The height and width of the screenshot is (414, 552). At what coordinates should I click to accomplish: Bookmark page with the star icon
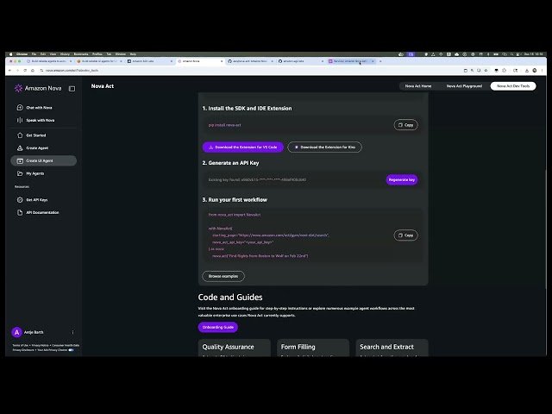coord(486,71)
